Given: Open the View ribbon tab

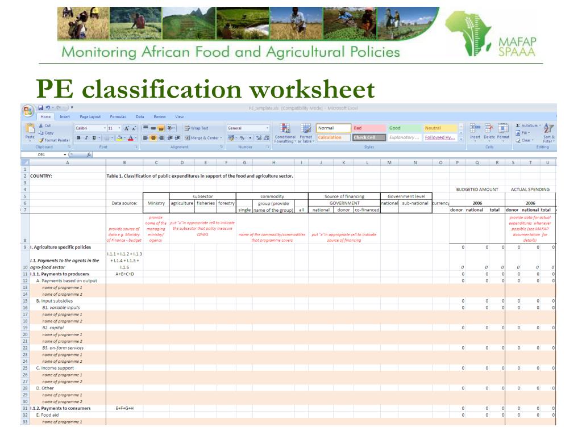Looking at the screenshot, I should point(179,117).
